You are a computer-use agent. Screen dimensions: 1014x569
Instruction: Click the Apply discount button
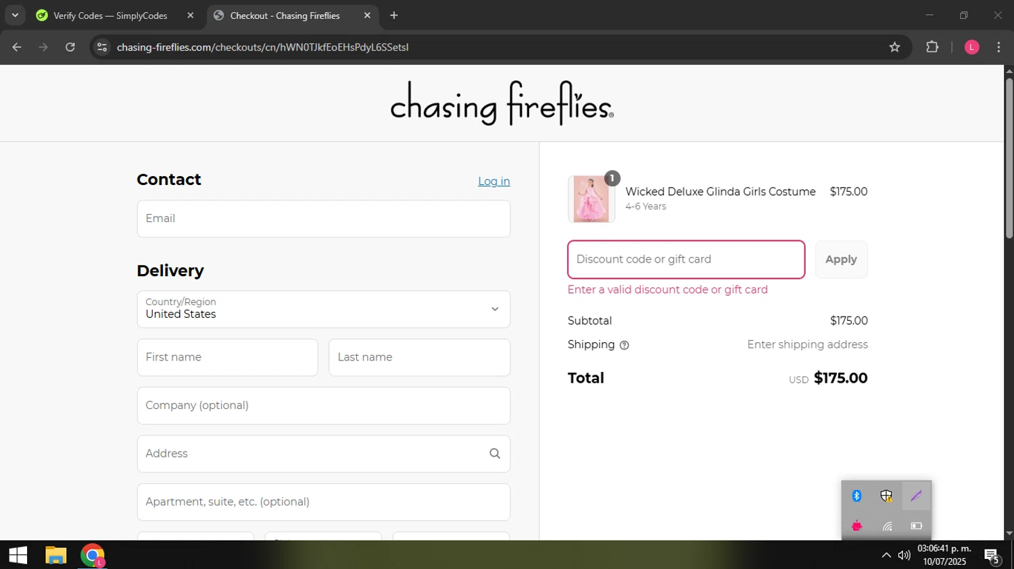coord(841,259)
